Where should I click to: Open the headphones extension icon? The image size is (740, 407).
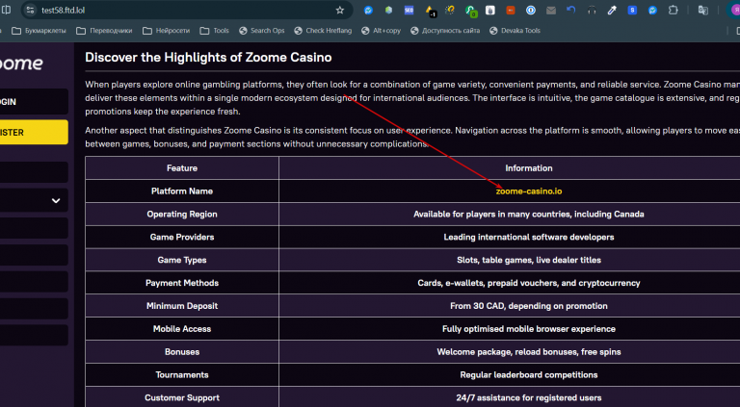click(592, 10)
